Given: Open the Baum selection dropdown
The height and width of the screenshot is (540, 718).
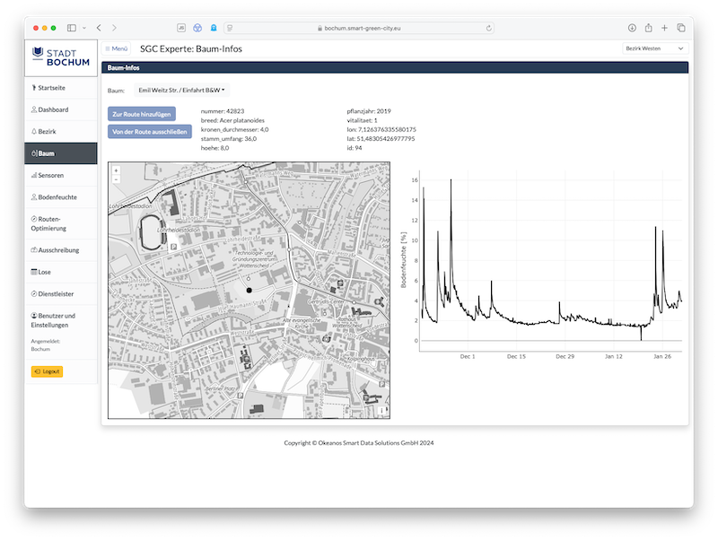Looking at the screenshot, I should (181, 90).
